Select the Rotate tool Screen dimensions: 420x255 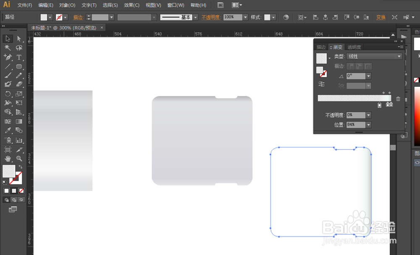point(8,94)
